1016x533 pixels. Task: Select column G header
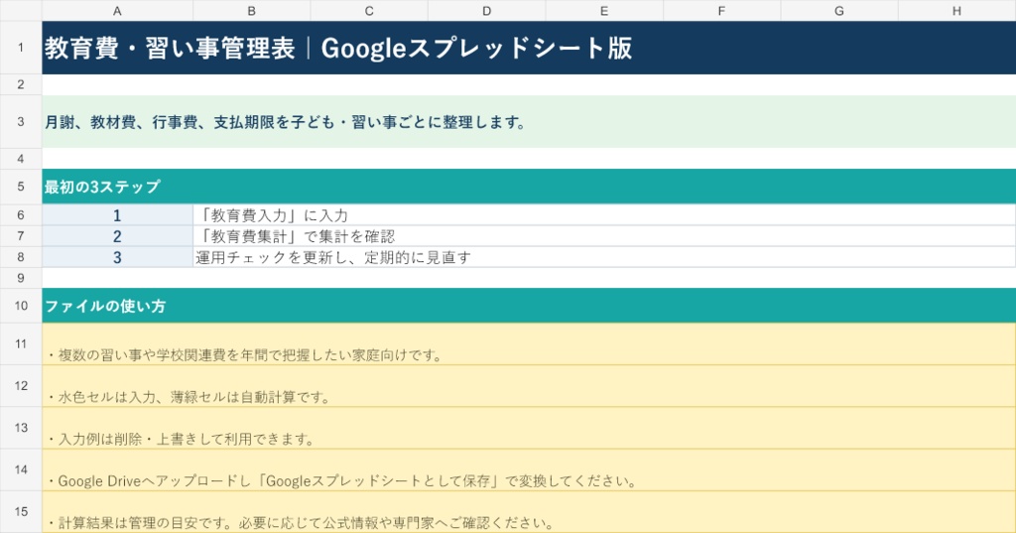[839, 10]
